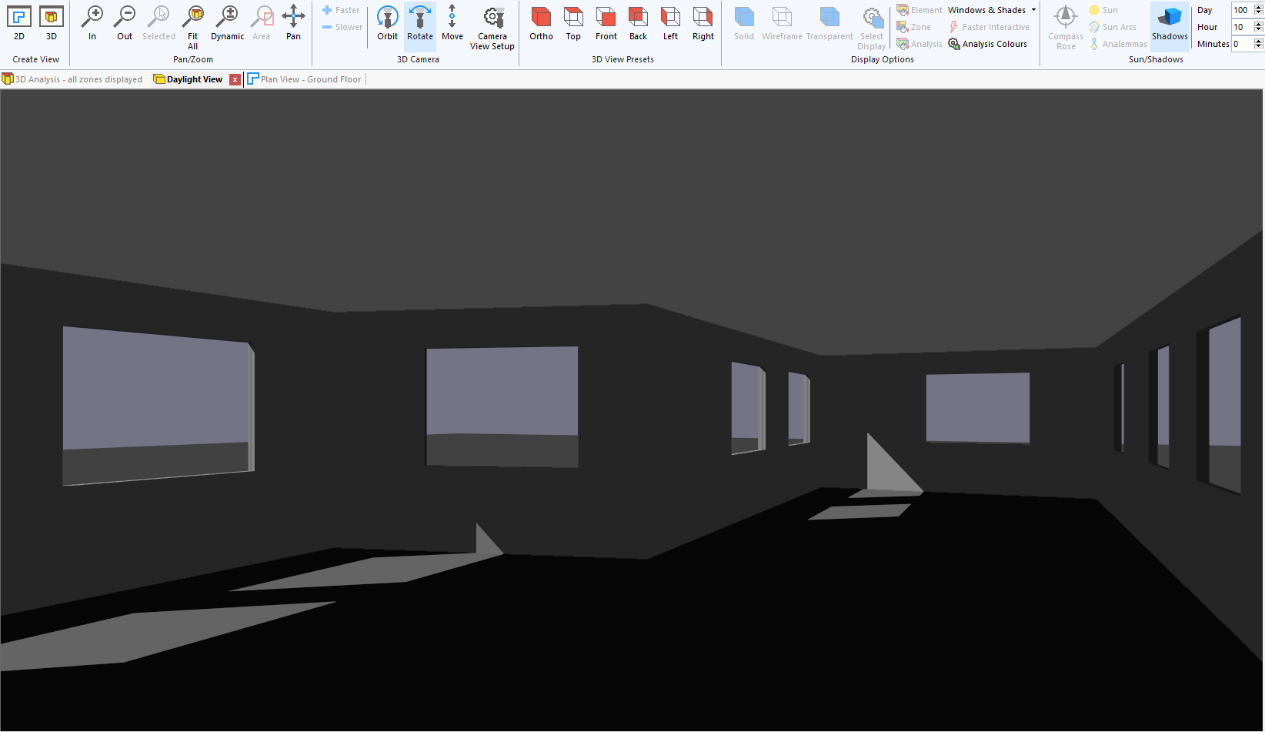Select the Move camera tool
Viewport: 1265px width, 732px height.
452,23
